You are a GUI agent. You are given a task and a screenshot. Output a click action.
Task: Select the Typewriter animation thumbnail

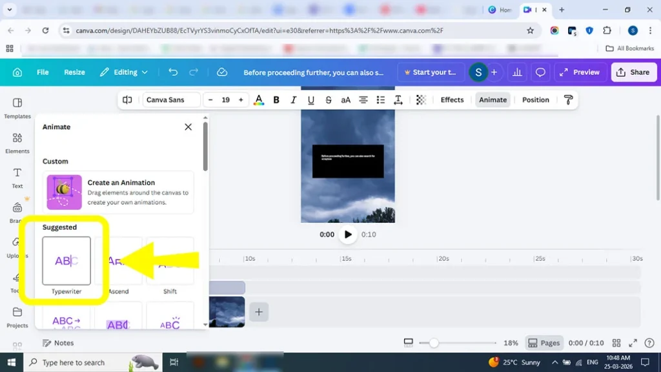[66, 262]
